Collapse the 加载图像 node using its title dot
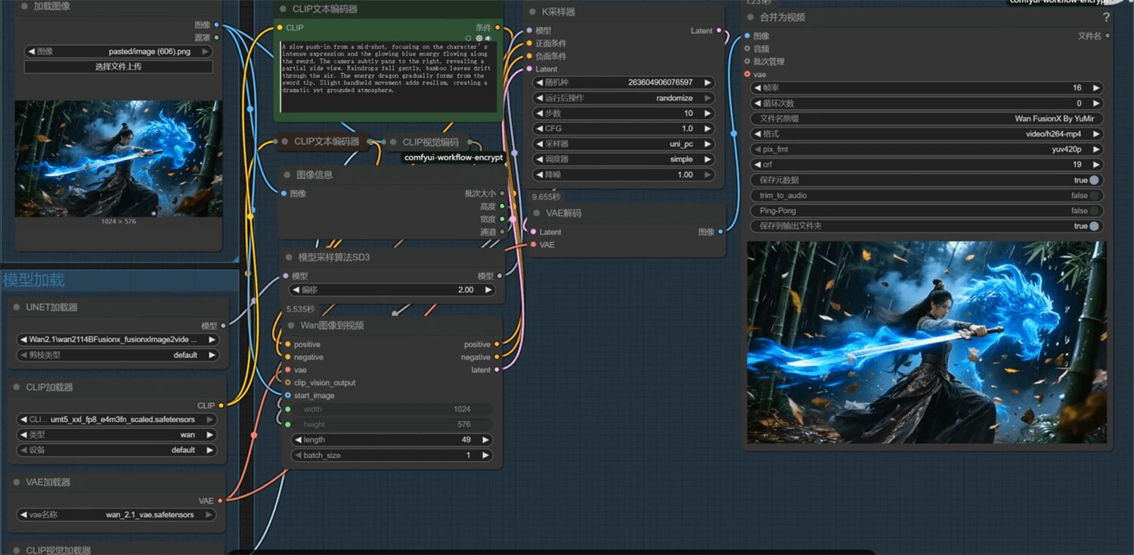The width and height of the screenshot is (1134, 555). pyautogui.click(x=23, y=6)
